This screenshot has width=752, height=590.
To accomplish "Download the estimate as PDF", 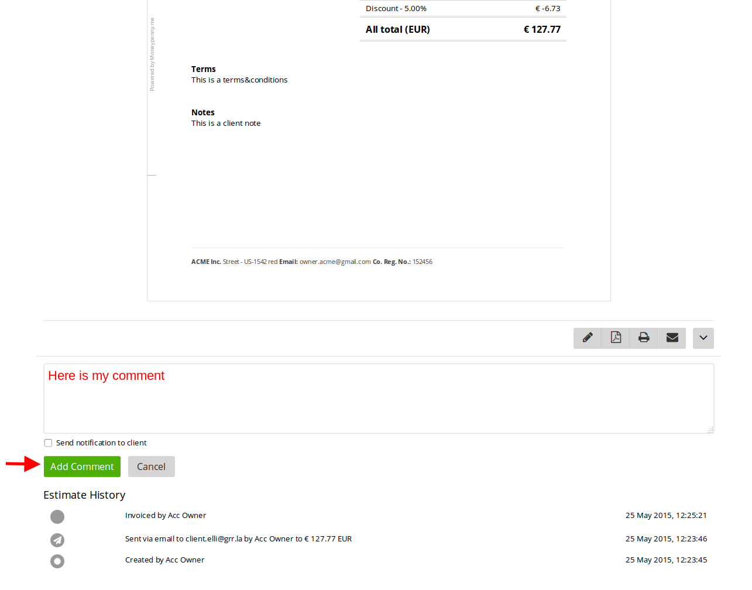I will click(x=616, y=338).
